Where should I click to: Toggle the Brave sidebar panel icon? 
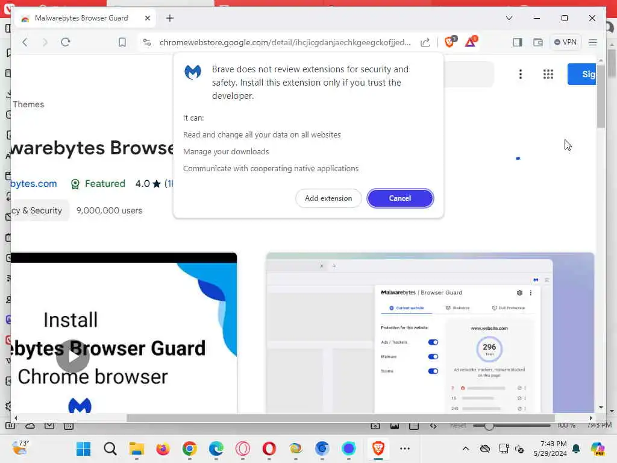pos(518,42)
